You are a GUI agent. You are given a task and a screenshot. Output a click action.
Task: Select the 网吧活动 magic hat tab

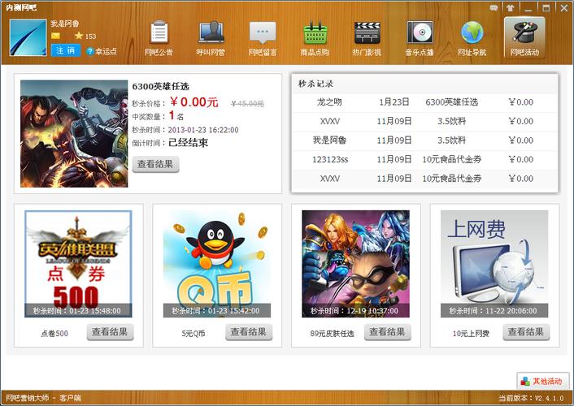[524, 38]
